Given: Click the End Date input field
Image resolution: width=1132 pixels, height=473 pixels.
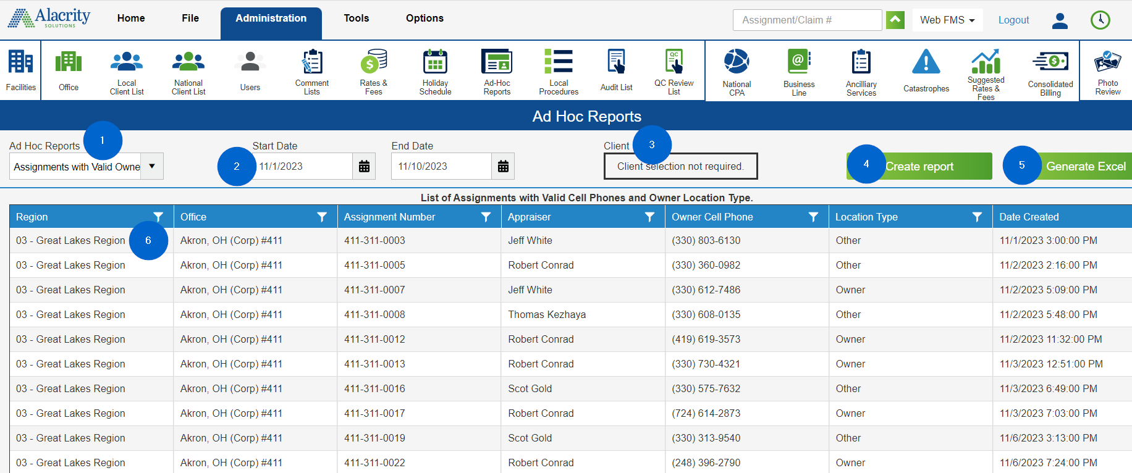Looking at the screenshot, I should pos(441,166).
